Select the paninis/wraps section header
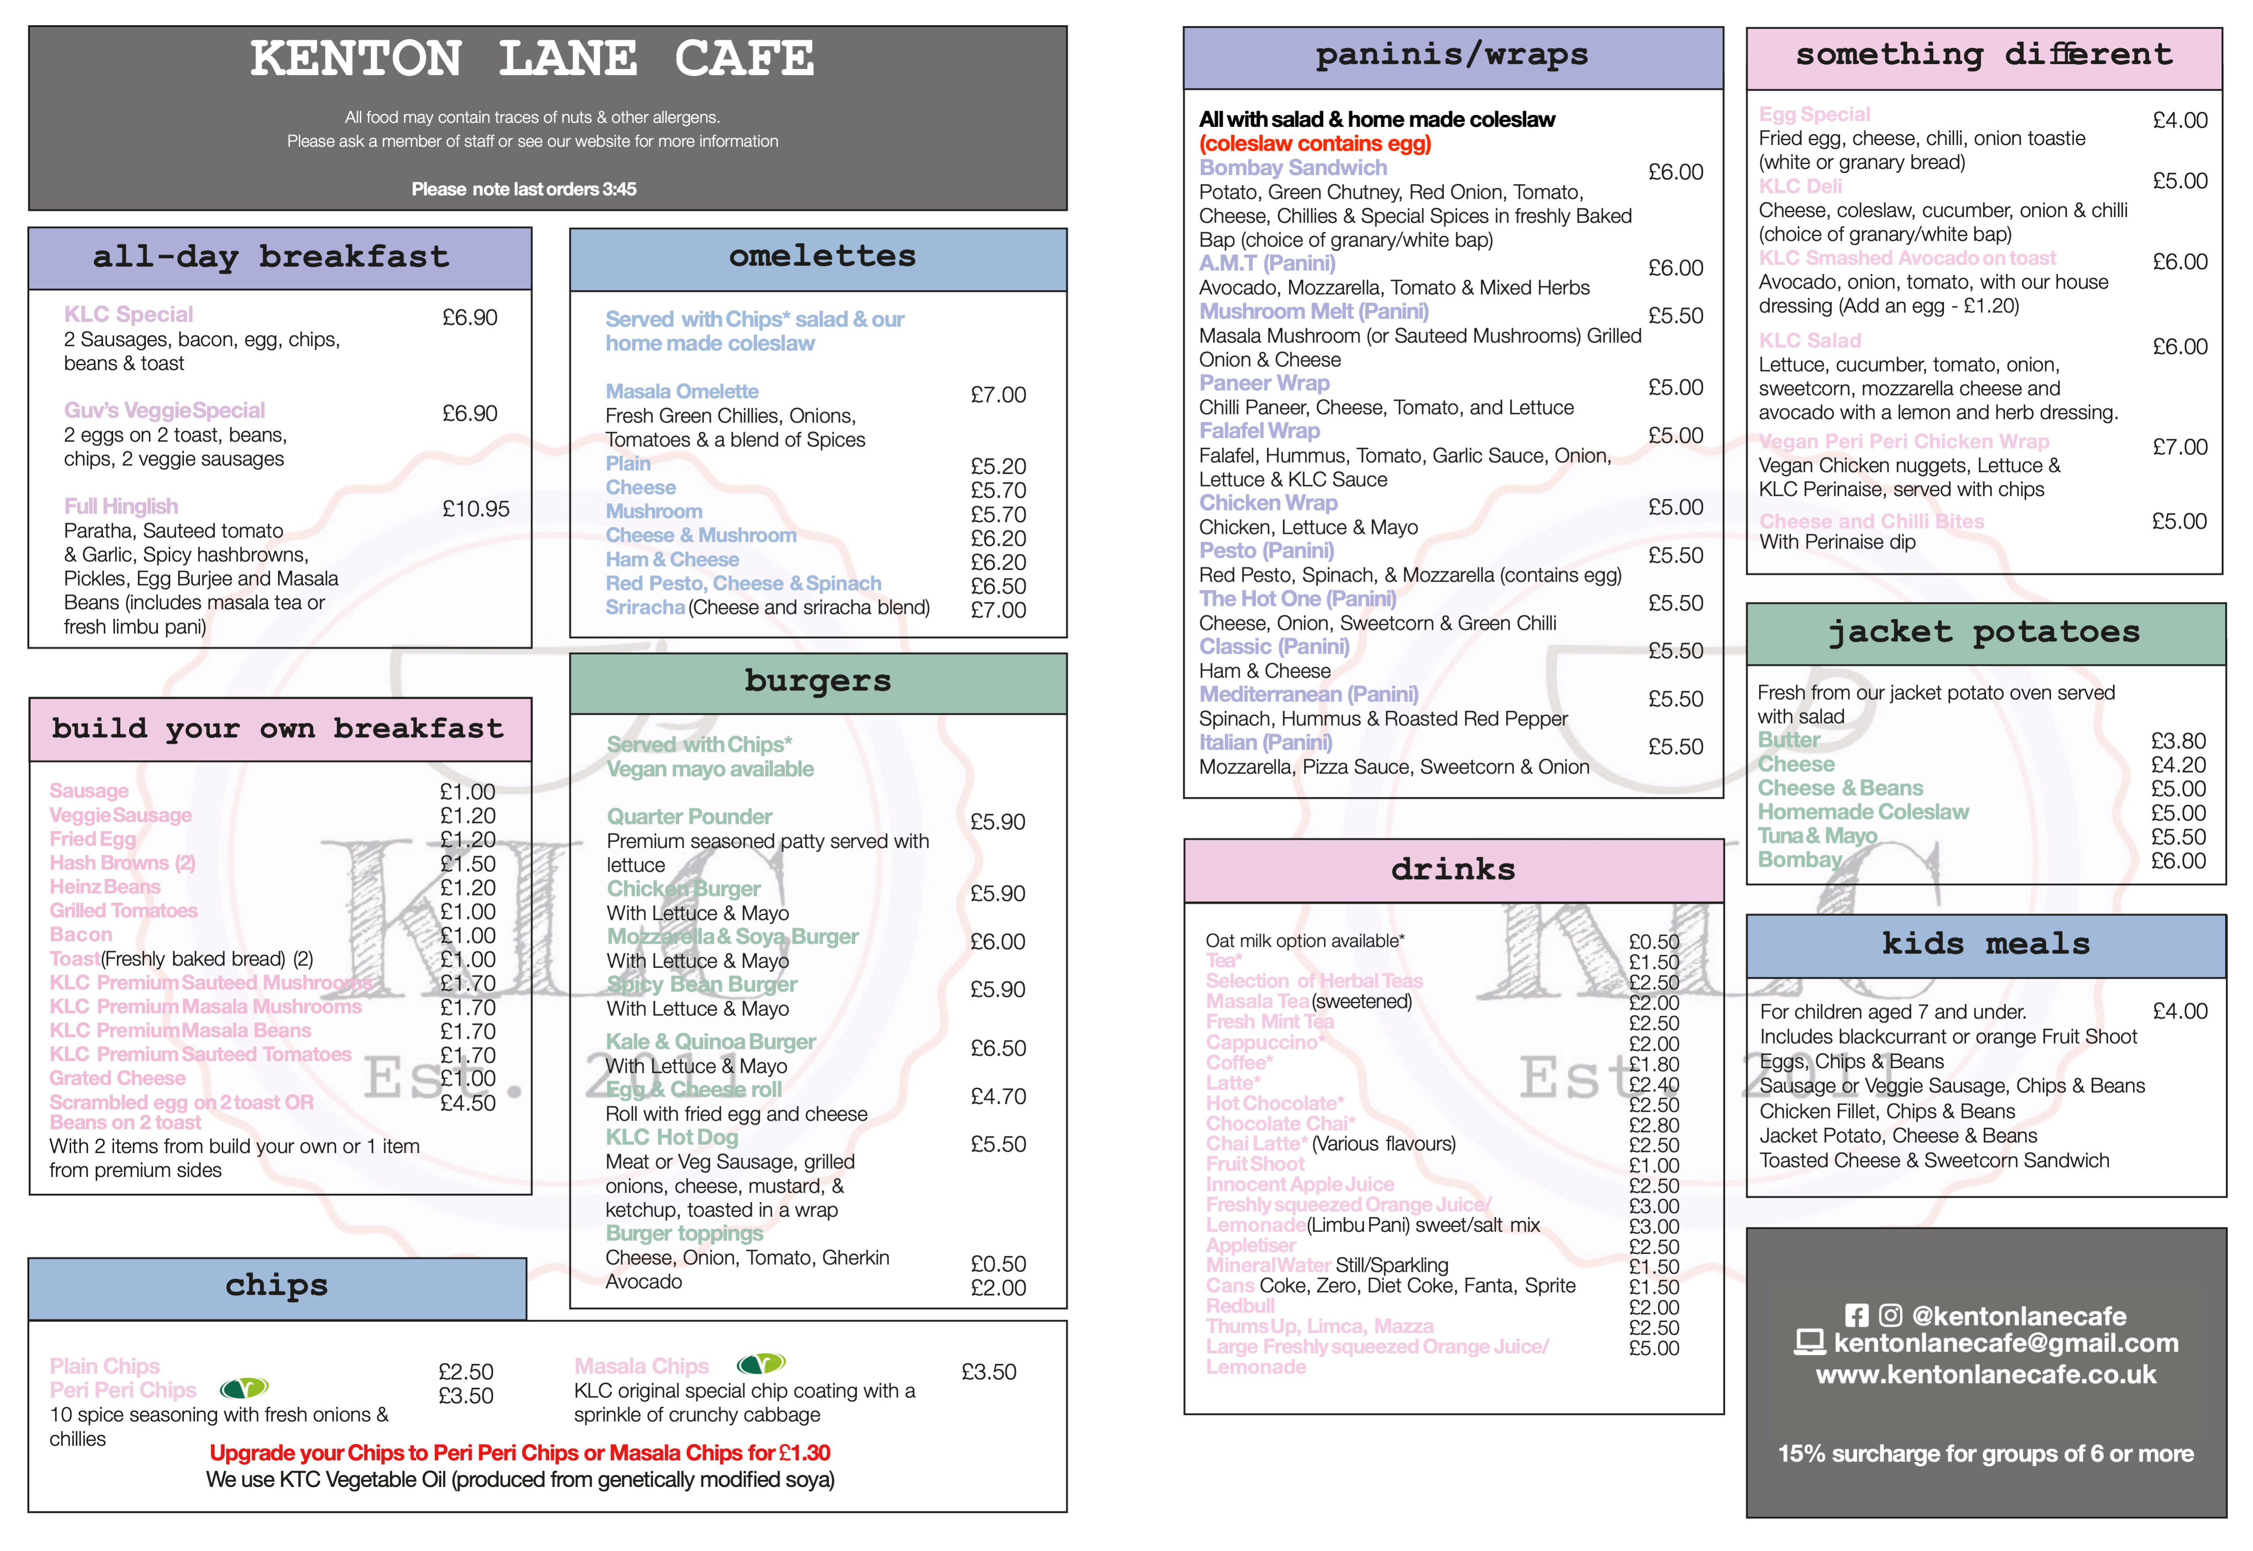2253x1551 pixels. click(x=1452, y=55)
